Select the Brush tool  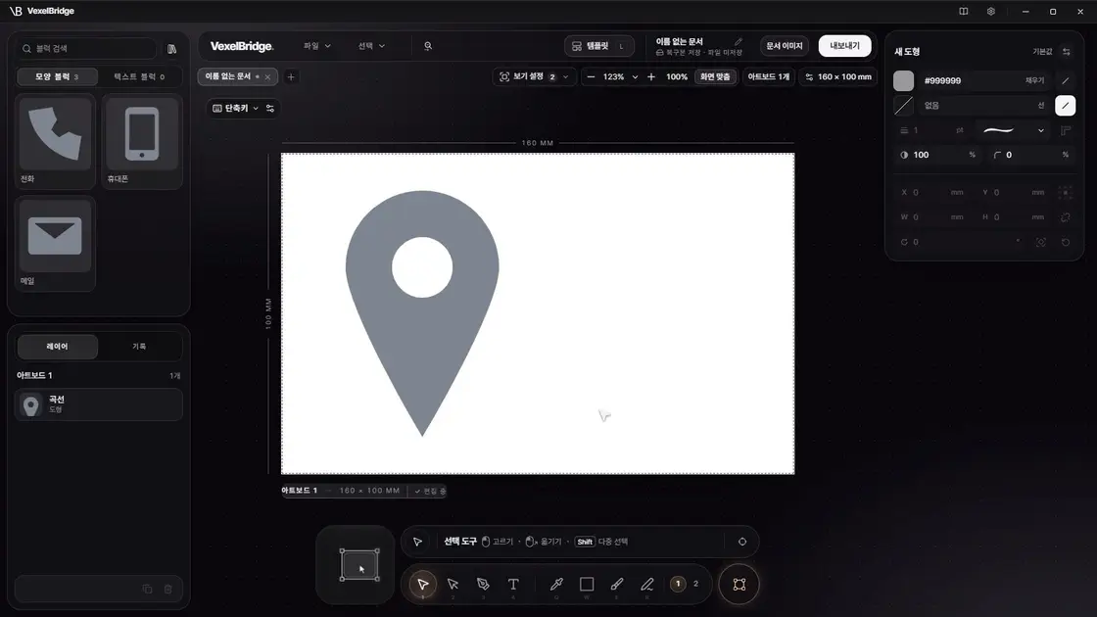(616, 584)
